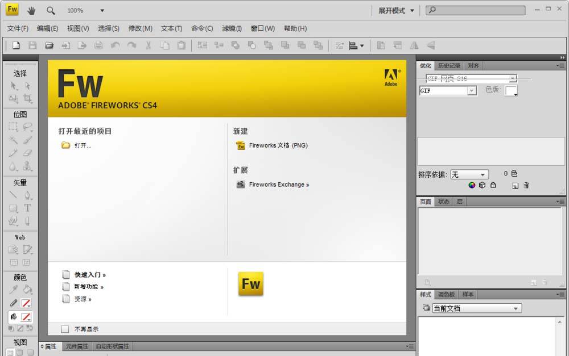Switch to the 历史记录 tab
The width and height of the screenshot is (569, 356).
[x=449, y=66]
